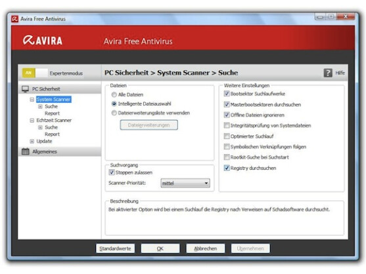This screenshot has width=366, height=274.
Task: Enable Optimierter Suchlauf checkbox
Action: click(227, 136)
